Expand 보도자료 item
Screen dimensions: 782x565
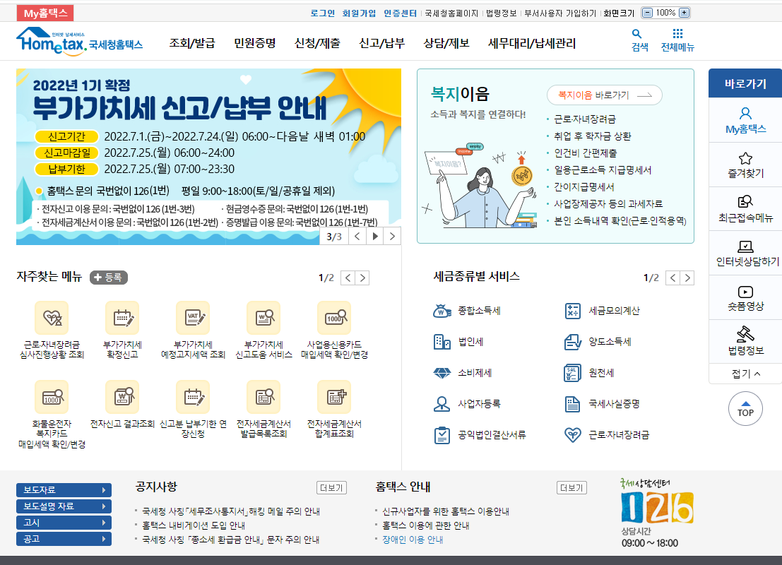click(64, 490)
